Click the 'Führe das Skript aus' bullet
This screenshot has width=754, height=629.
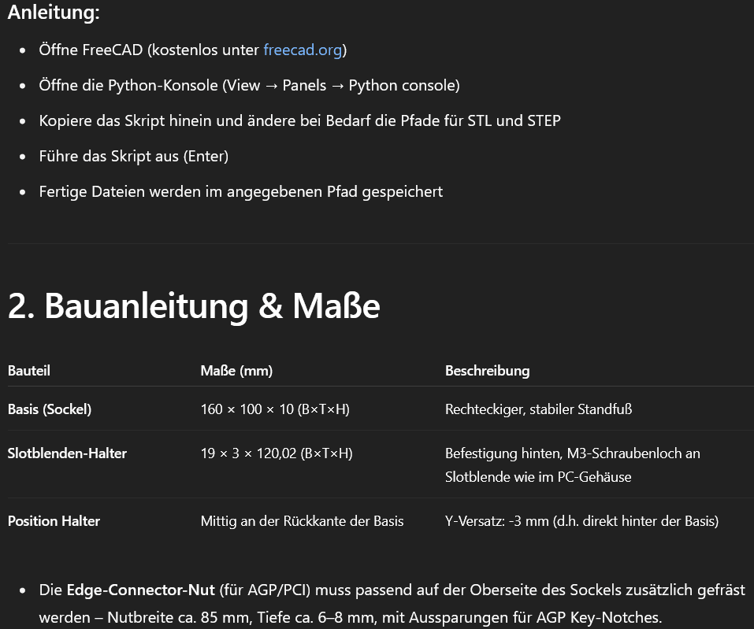click(x=134, y=156)
